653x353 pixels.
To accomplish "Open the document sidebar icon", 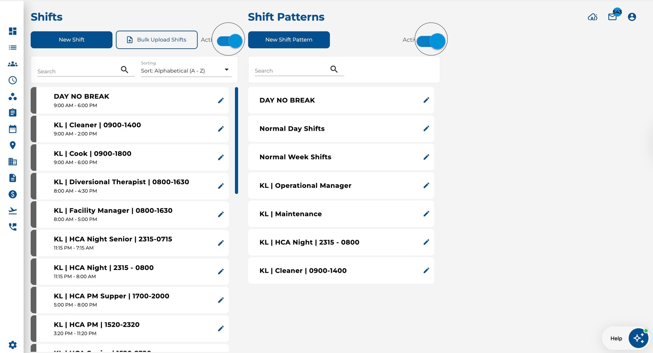I will pyautogui.click(x=13, y=178).
